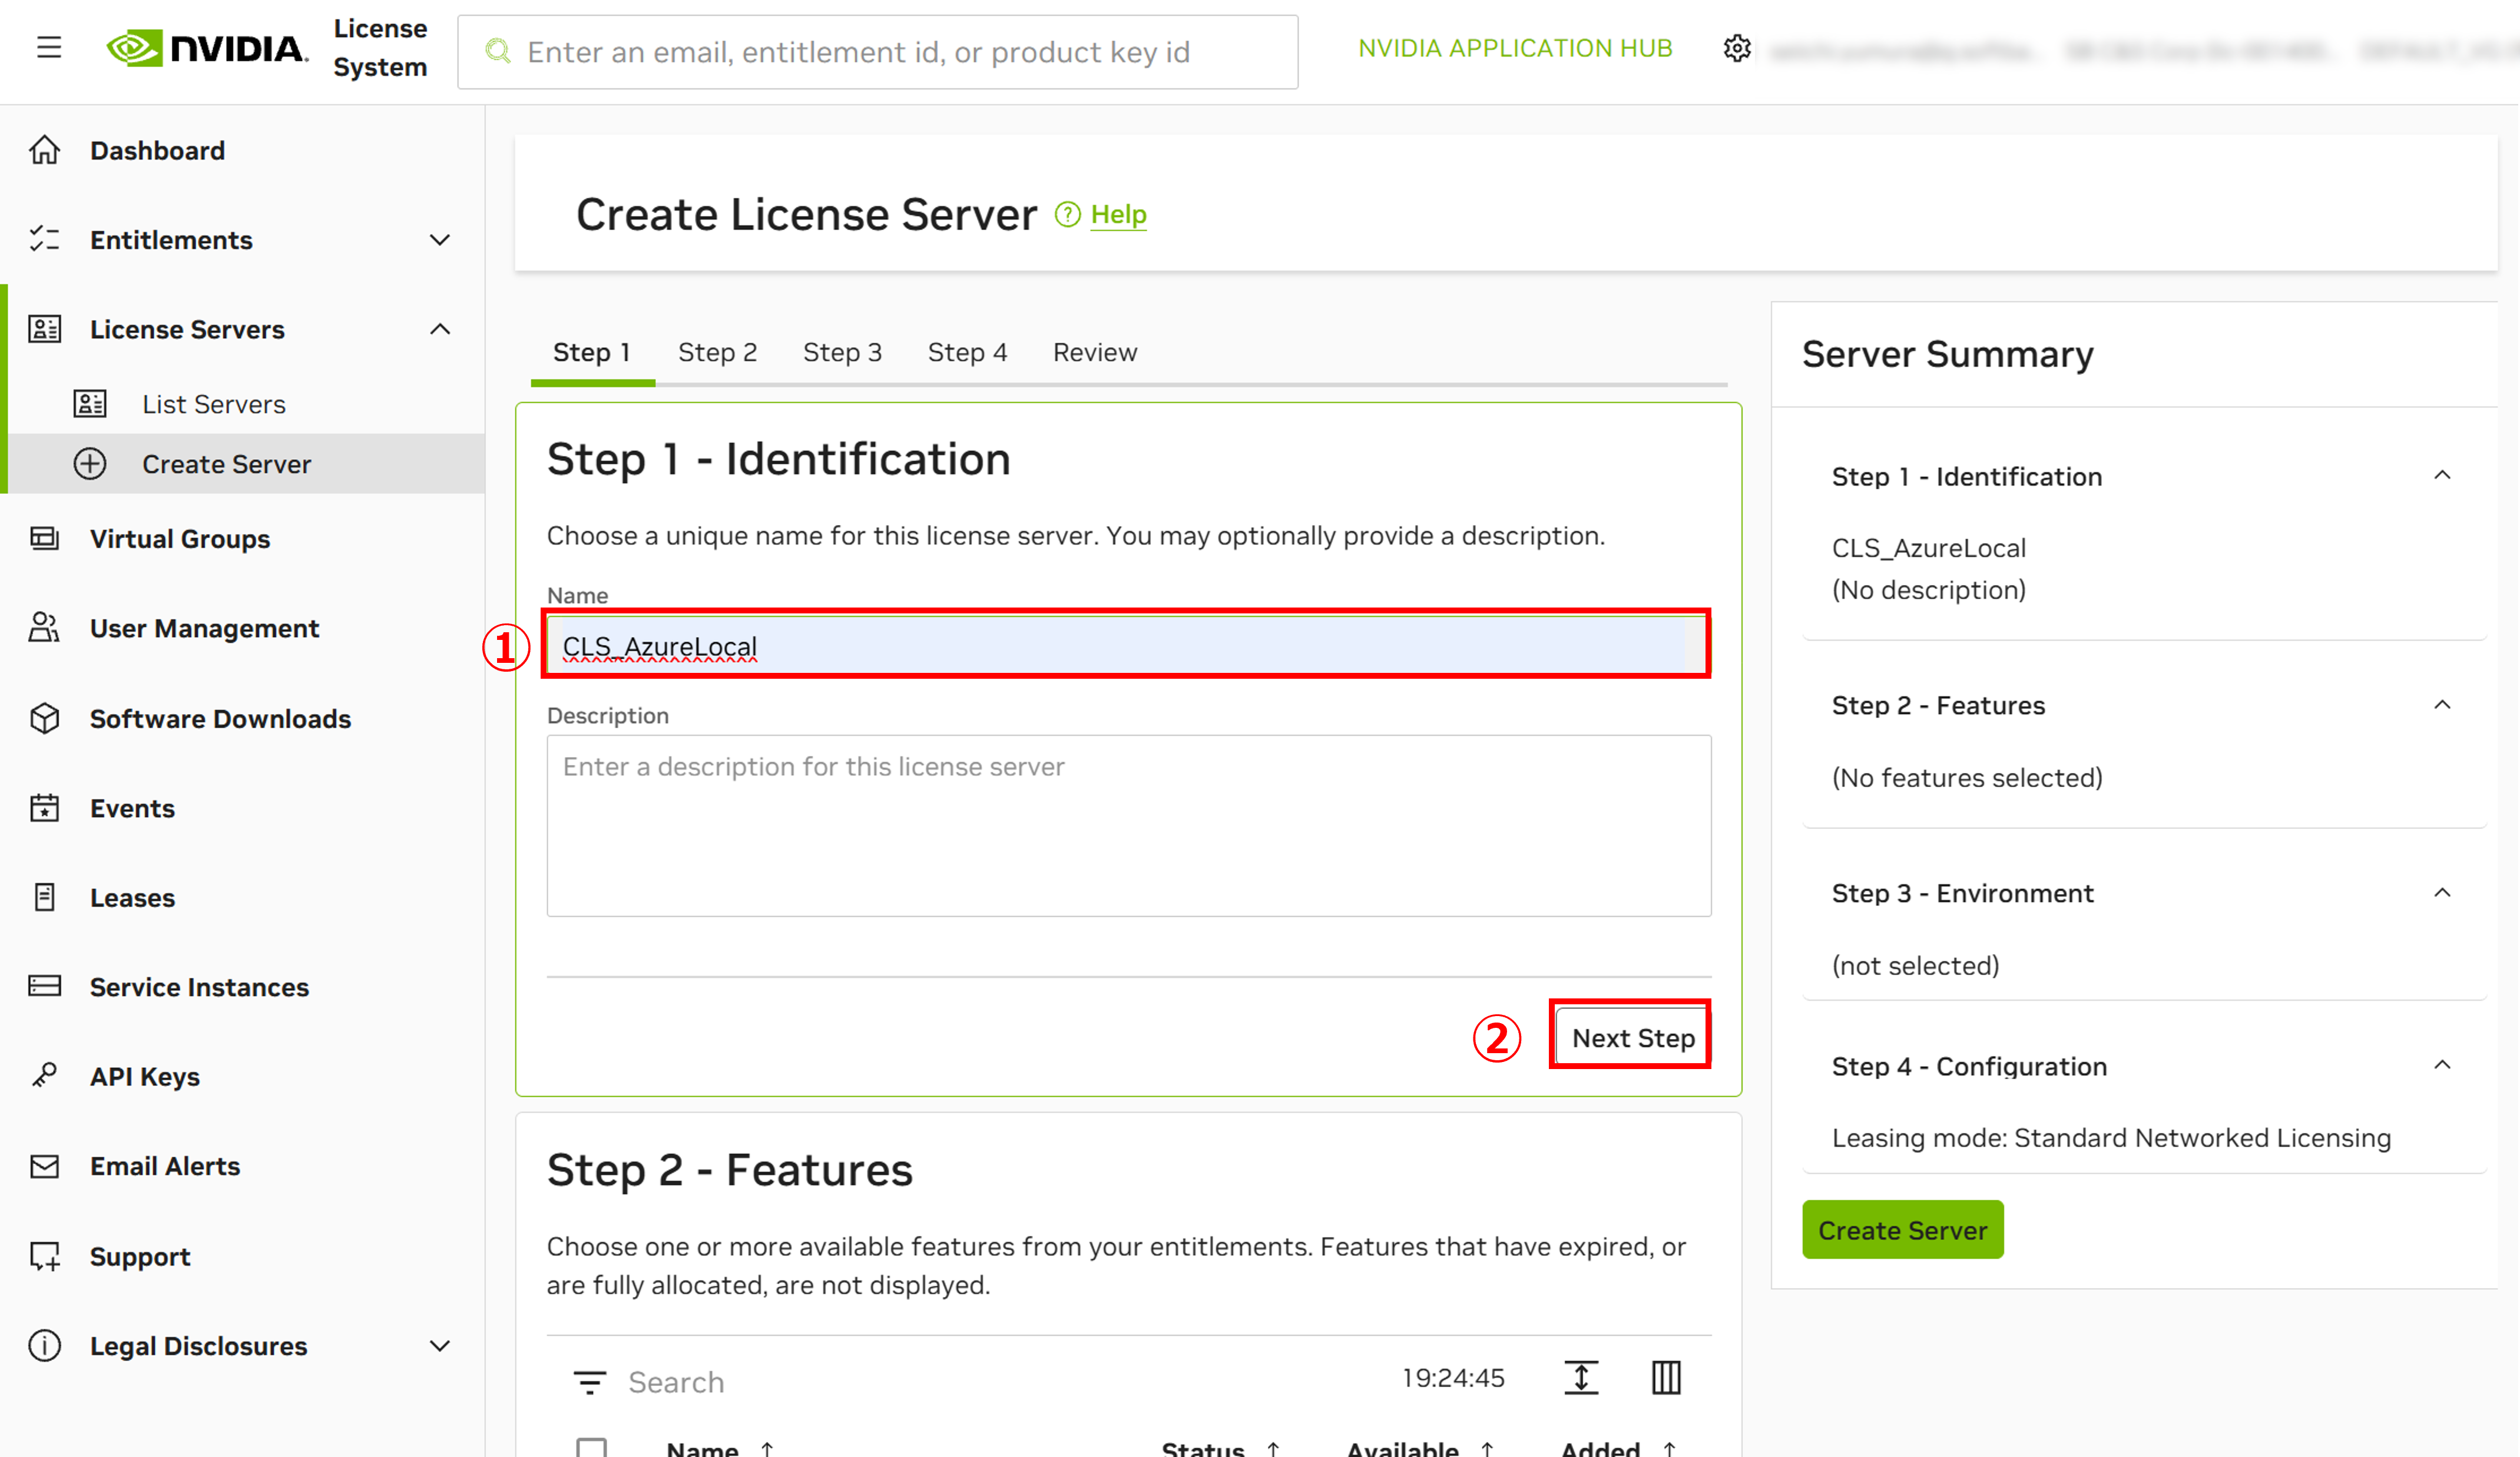This screenshot has width=2520, height=1457.
Task: Sort features by Status arrow
Action: [x=1273, y=1448]
